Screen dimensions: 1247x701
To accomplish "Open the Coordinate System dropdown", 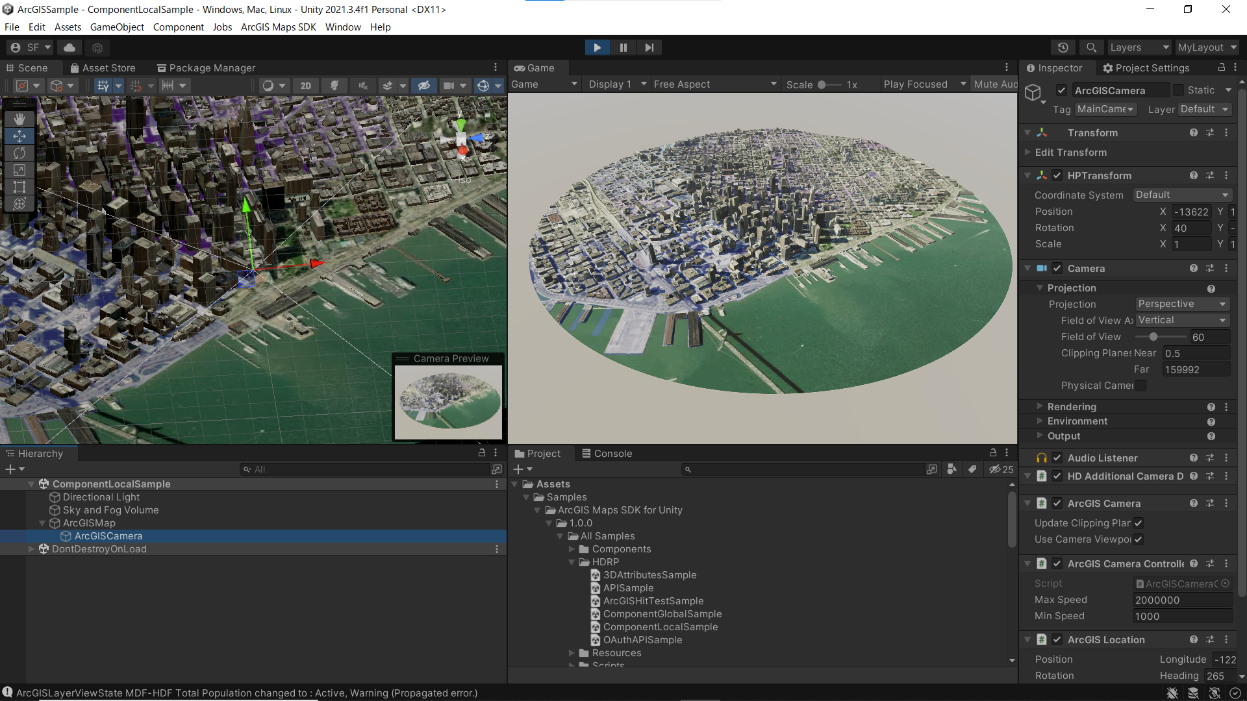I will (1182, 195).
